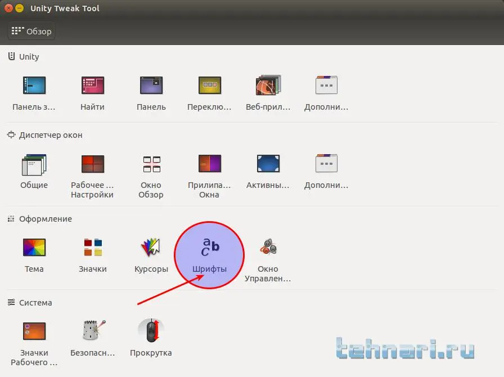Open the Рабочее … Настройки workspace icon
This screenshot has height=377, width=504.
coord(93,164)
